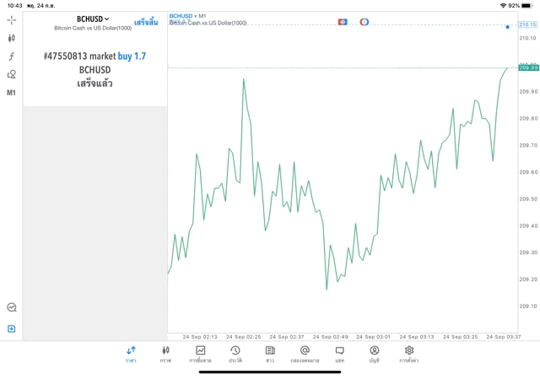Open the drawing objects shapes tool

(12, 74)
